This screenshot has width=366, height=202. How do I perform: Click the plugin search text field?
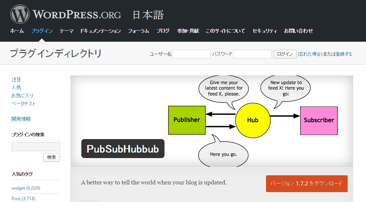click(36, 147)
